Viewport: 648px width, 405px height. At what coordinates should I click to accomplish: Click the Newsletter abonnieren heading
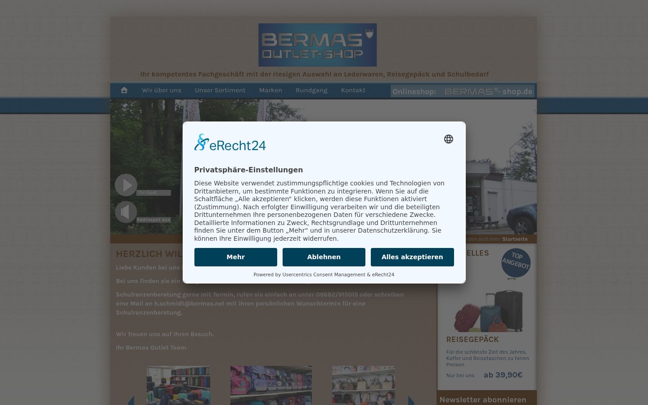[x=483, y=400]
